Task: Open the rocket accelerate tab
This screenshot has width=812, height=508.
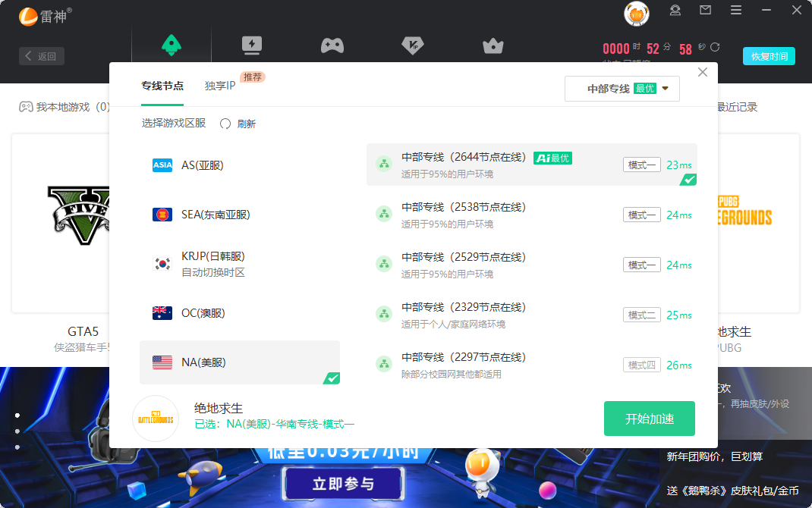Action: [171, 45]
